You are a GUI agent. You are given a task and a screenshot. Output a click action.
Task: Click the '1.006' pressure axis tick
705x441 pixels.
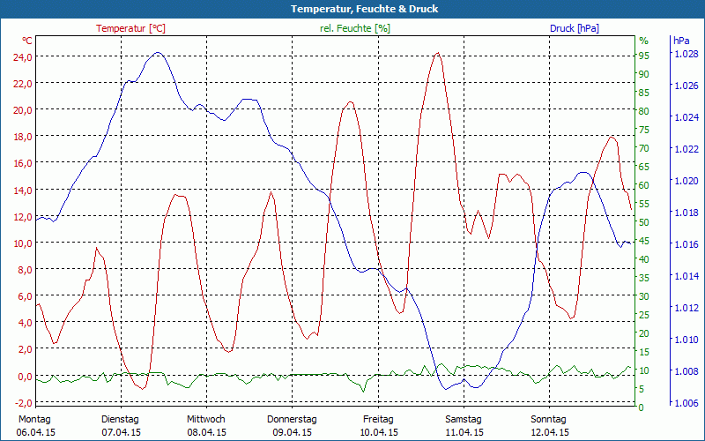coord(686,402)
